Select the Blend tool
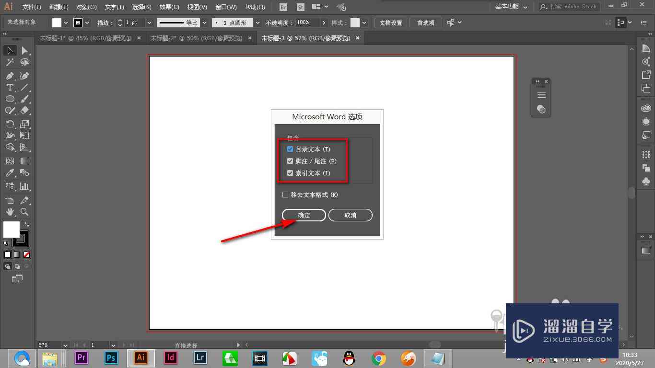 24,172
